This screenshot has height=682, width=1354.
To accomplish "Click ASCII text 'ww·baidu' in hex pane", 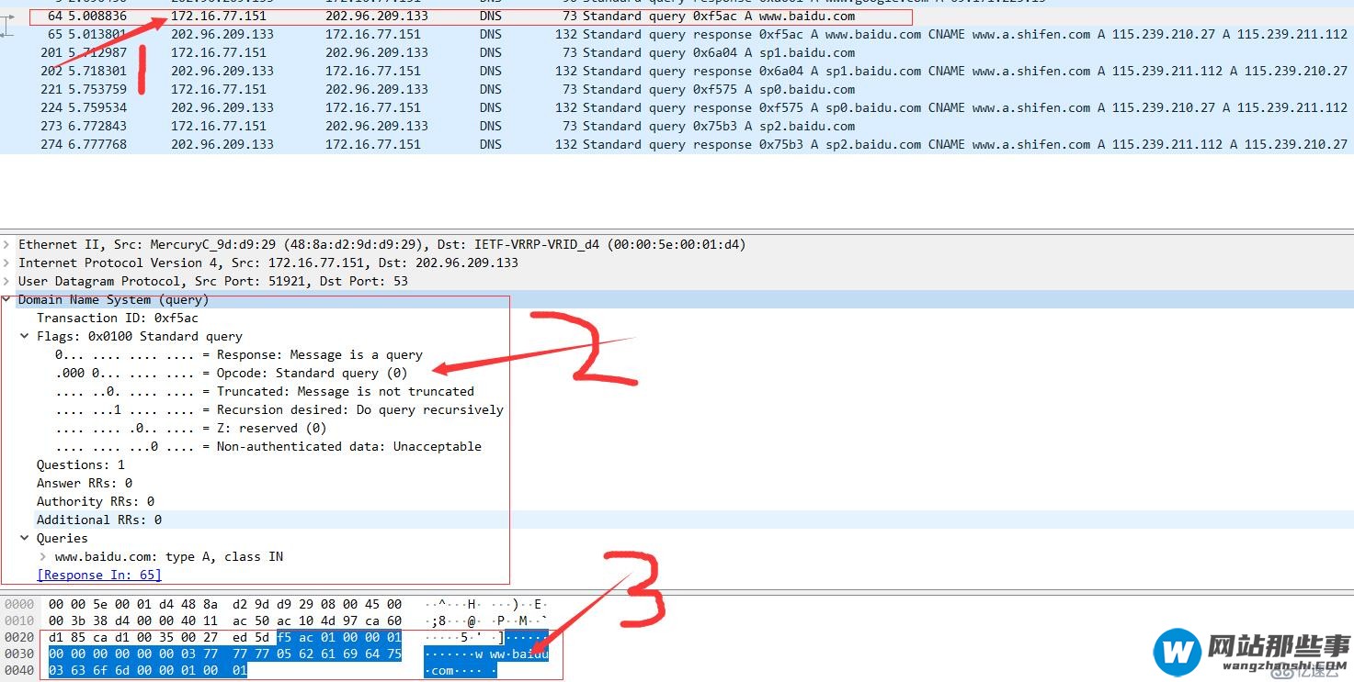I will pyautogui.click(x=518, y=654).
